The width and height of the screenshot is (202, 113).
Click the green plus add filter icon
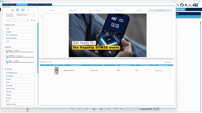coord(32,20)
